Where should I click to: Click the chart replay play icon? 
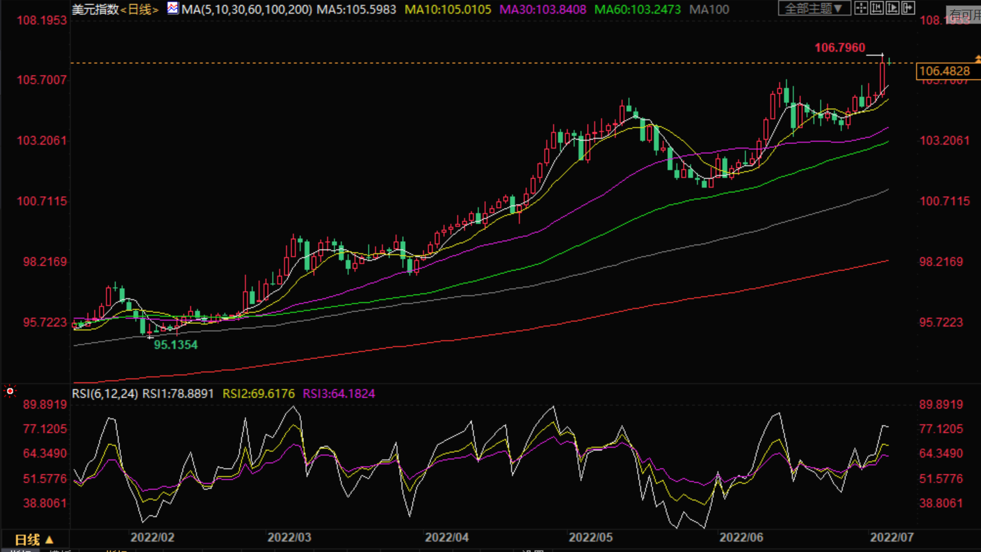(892, 8)
